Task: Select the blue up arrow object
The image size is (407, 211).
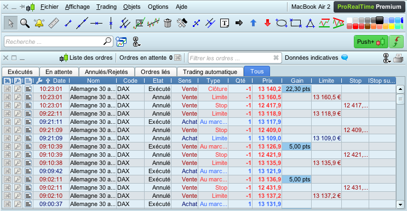Action: [x=253, y=23]
